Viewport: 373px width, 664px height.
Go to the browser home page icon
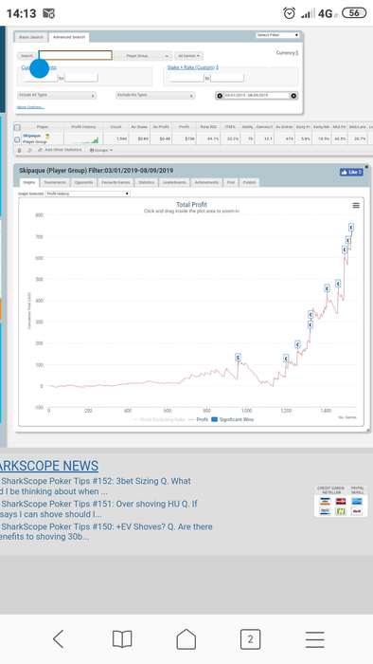(186, 638)
